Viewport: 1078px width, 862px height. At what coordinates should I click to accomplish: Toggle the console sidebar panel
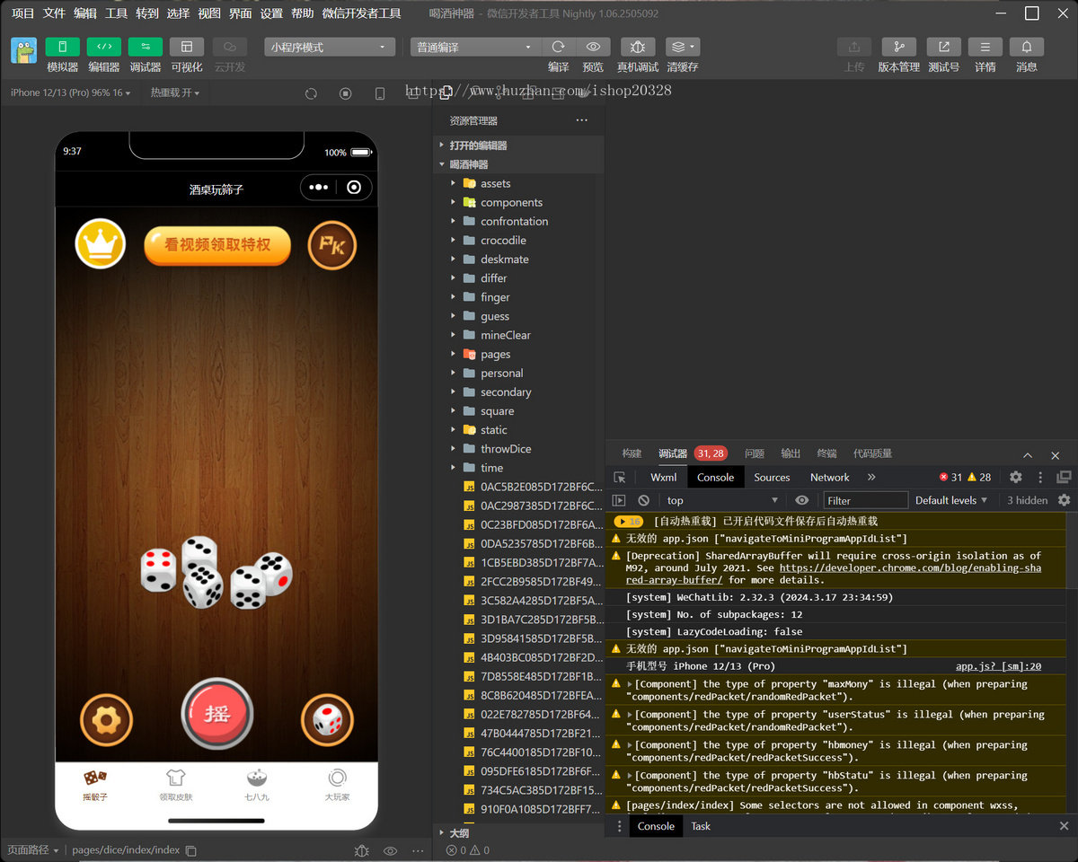tap(619, 500)
